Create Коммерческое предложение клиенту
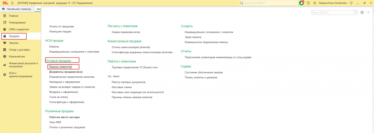The image size is (374, 133). point(207,42)
